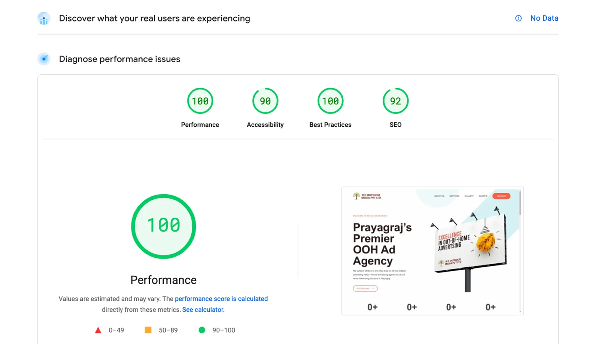596x344 pixels.
Task: Click the Diagnose performance issues radar icon
Action: click(44, 59)
